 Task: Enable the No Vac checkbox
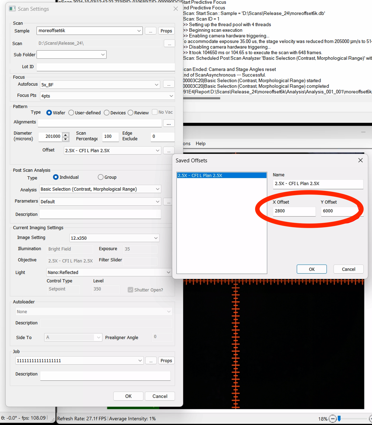(x=155, y=112)
